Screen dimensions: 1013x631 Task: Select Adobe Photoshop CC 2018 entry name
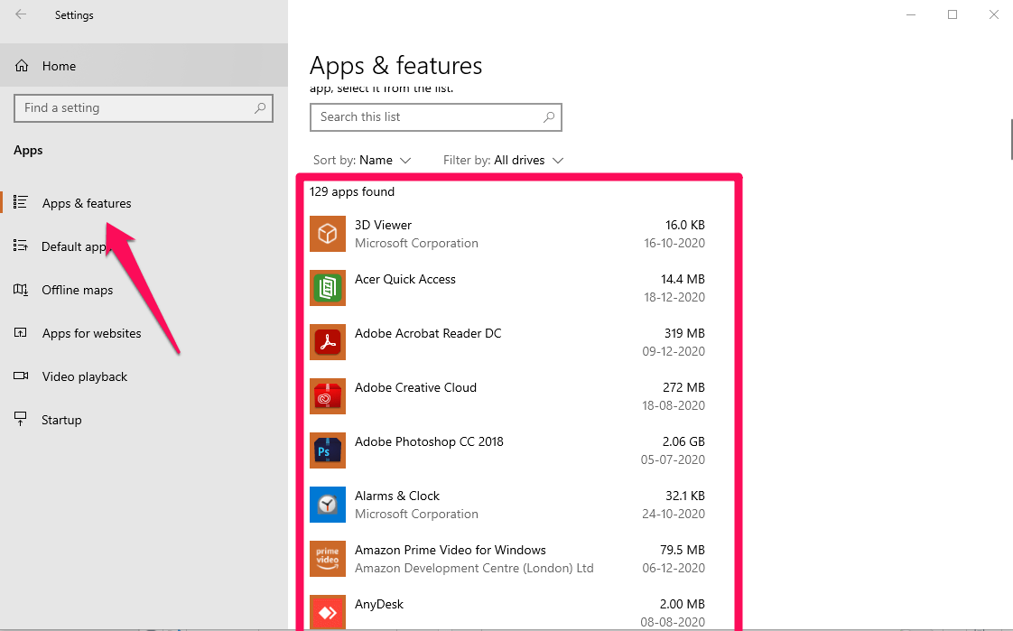[429, 441]
